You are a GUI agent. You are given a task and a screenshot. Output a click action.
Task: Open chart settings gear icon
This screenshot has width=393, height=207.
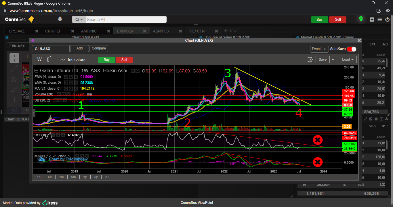(310, 60)
